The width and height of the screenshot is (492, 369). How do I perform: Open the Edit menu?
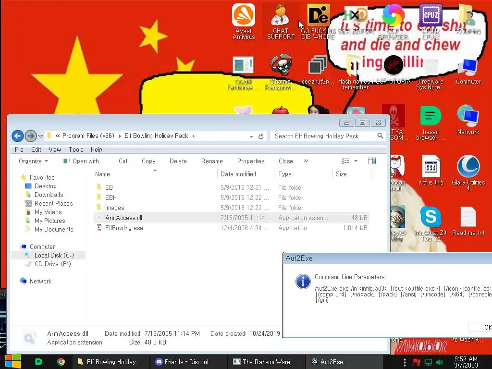36,150
